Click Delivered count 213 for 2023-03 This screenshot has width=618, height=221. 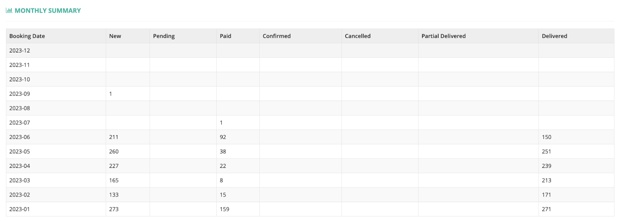[x=547, y=181]
